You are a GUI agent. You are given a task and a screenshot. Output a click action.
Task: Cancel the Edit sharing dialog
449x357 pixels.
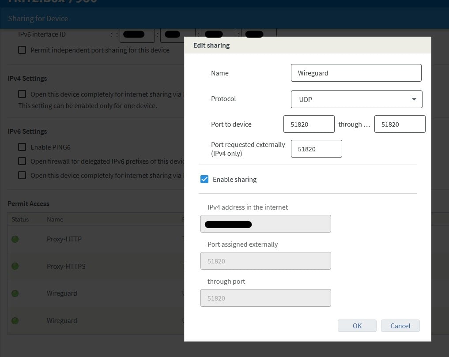(x=400, y=326)
